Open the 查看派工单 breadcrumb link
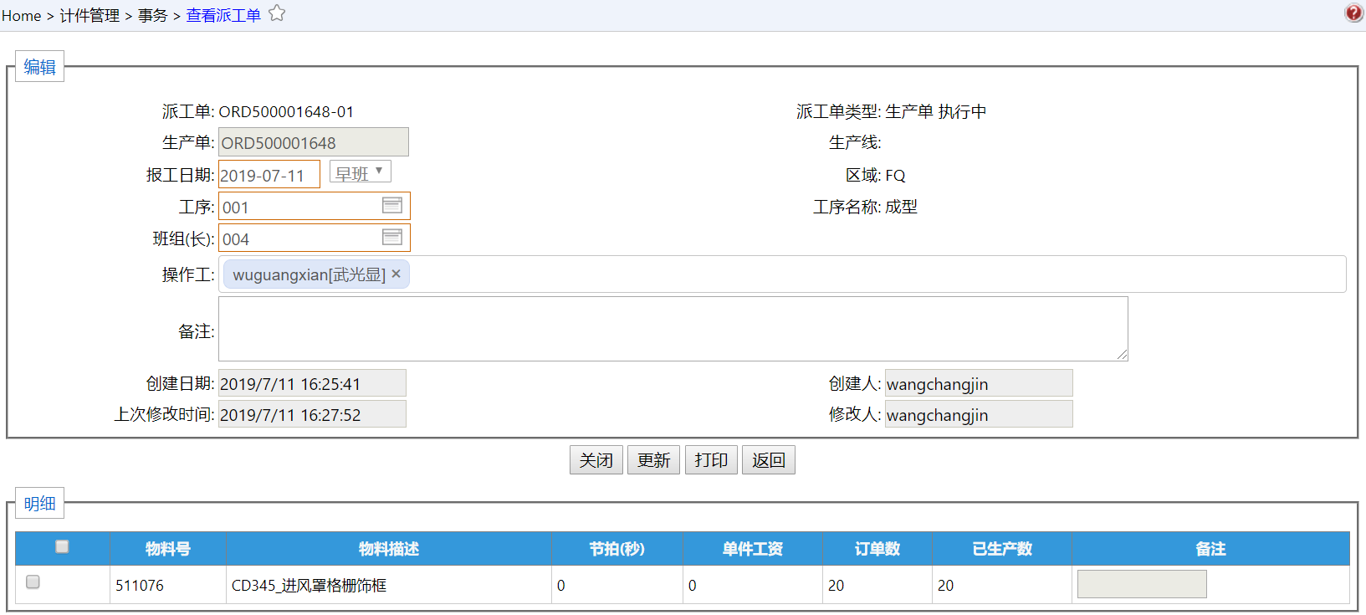Screen dimensions: 1366x615 223,15
